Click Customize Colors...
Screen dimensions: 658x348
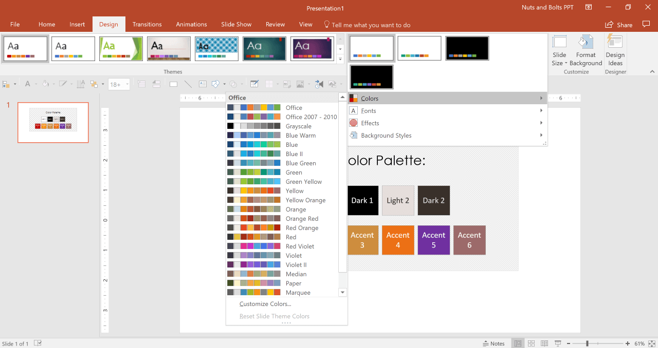[265, 304]
